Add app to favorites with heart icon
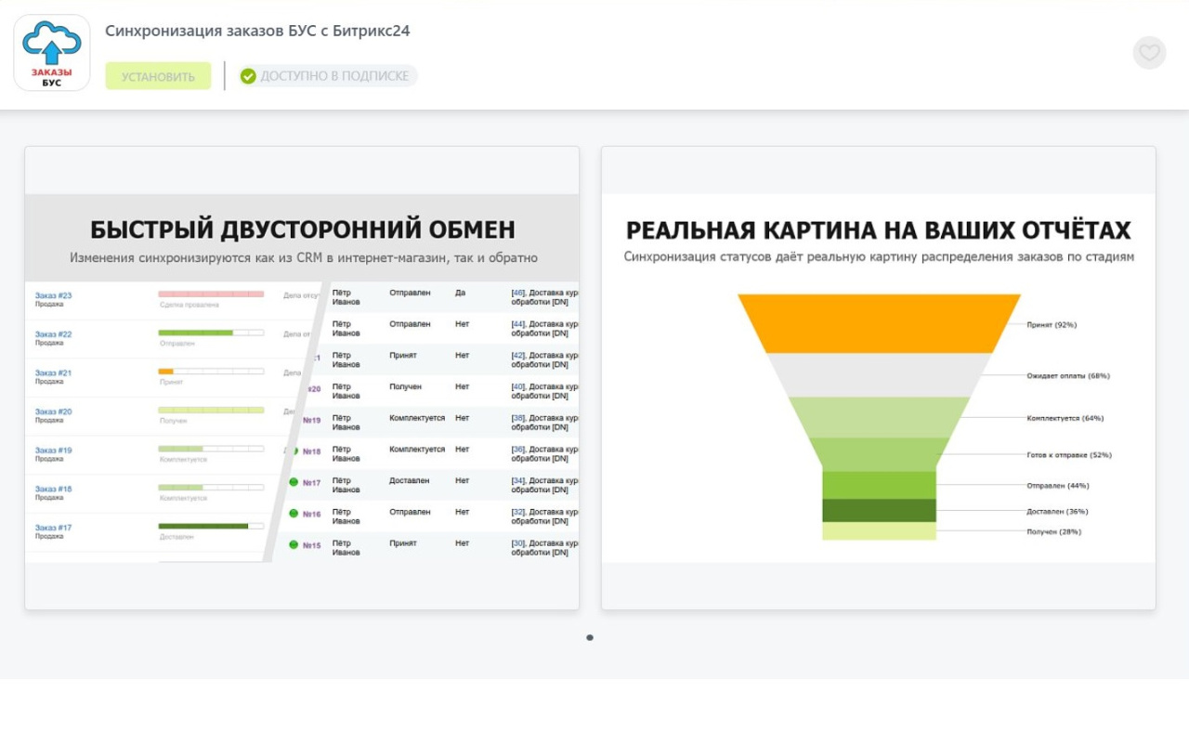The height and width of the screenshot is (731, 1189). 1149,53
